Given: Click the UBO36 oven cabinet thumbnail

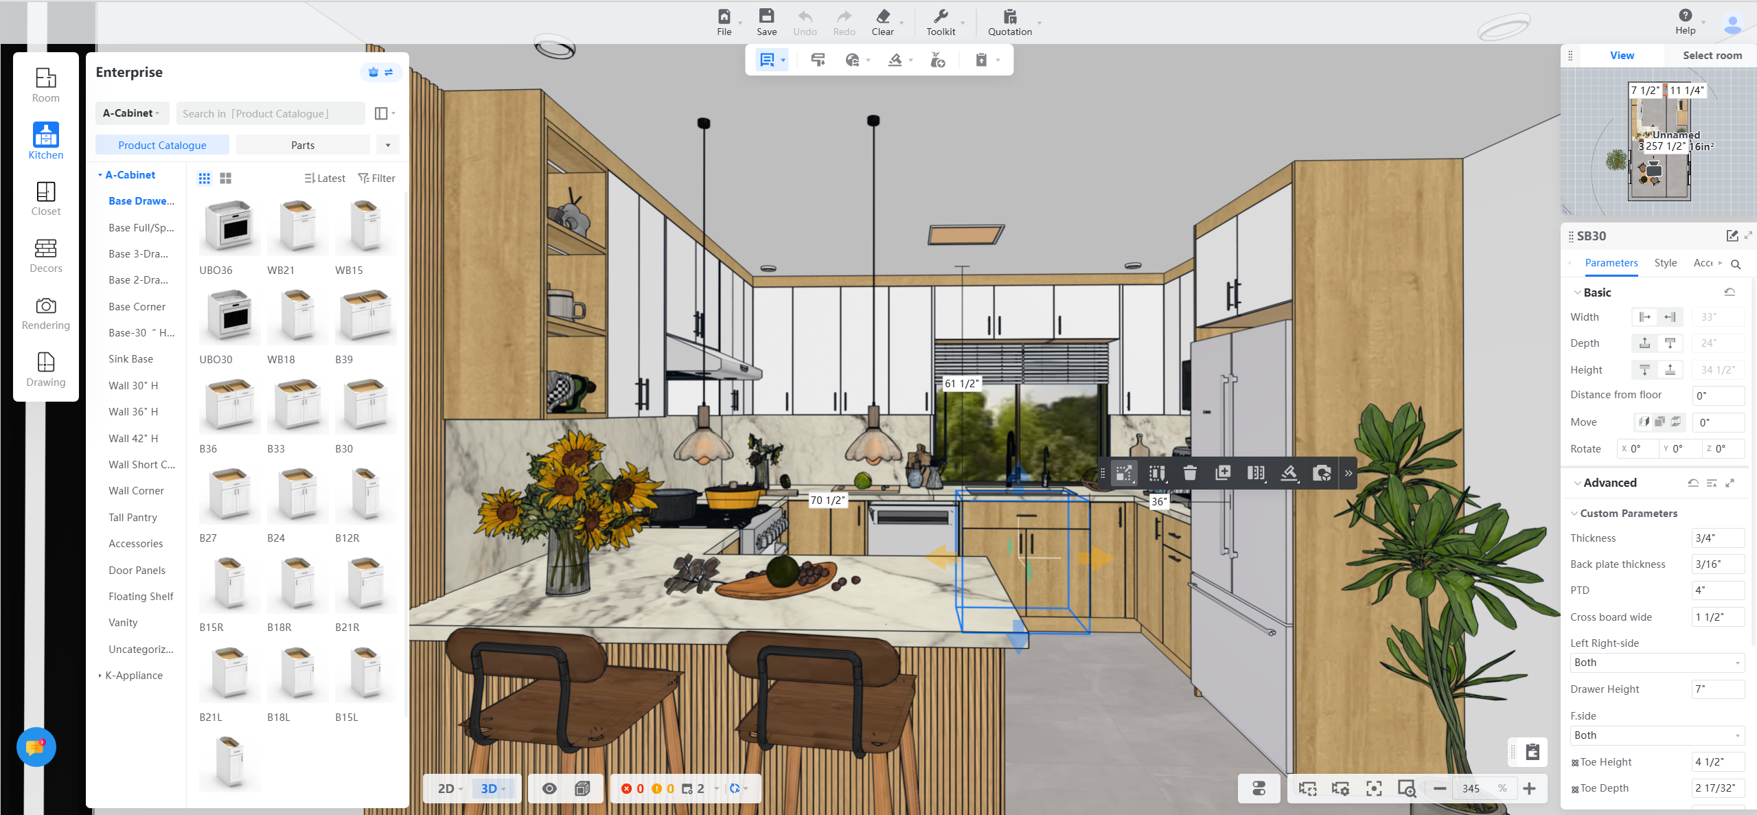Looking at the screenshot, I should (229, 227).
